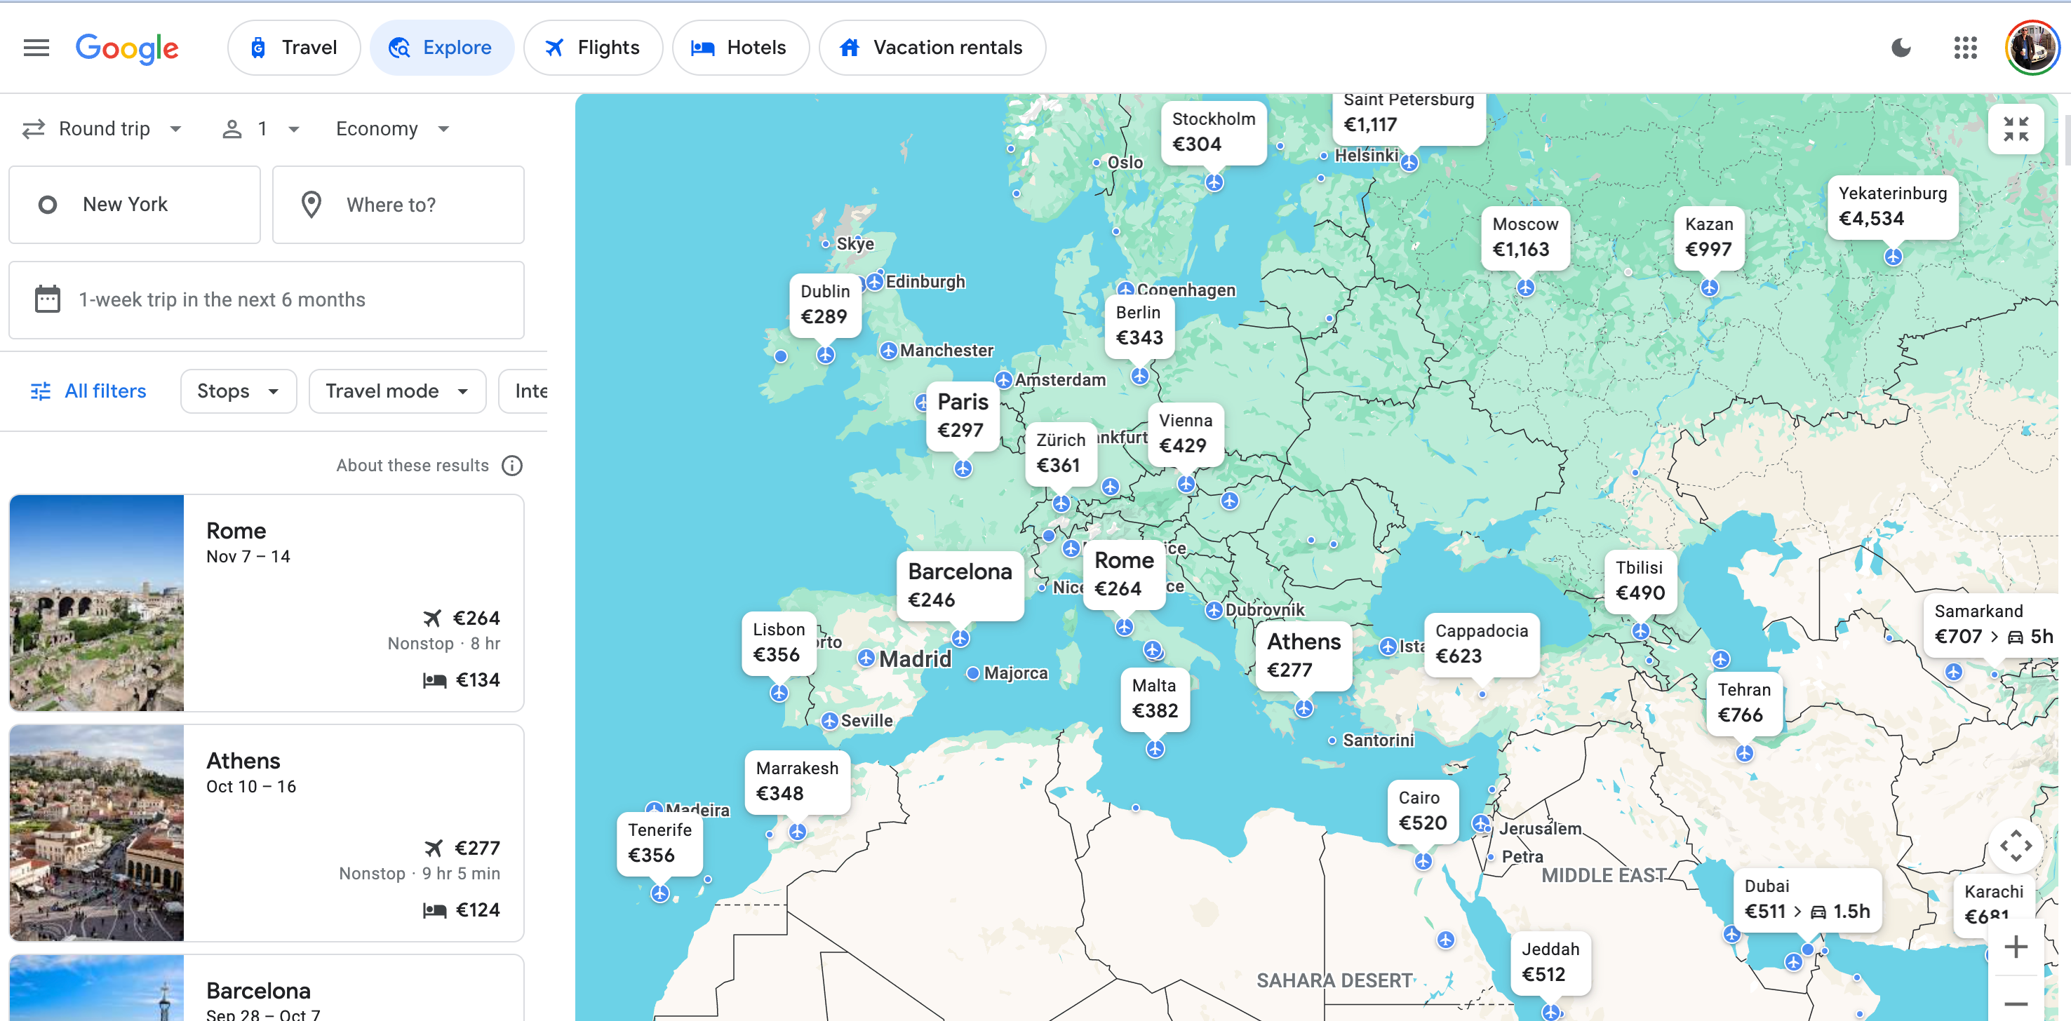This screenshot has height=1021, width=2071.
Task: Click the airport pin below Moscow label
Action: (x=1525, y=288)
